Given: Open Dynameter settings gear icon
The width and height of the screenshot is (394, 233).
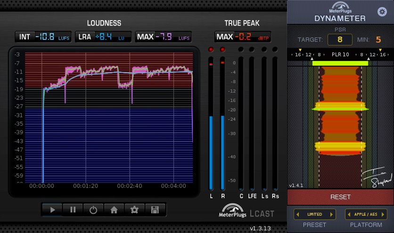Looking at the screenshot, I should (382, 12).
